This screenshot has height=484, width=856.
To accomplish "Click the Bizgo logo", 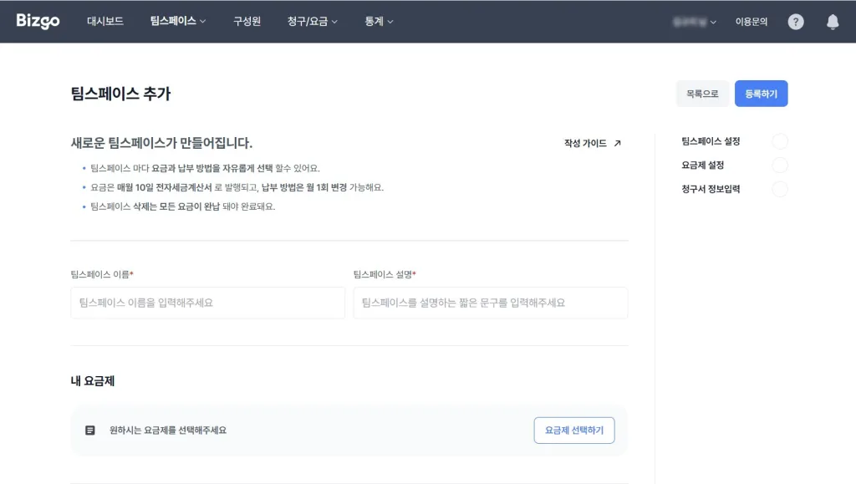I will pos(38,21).
